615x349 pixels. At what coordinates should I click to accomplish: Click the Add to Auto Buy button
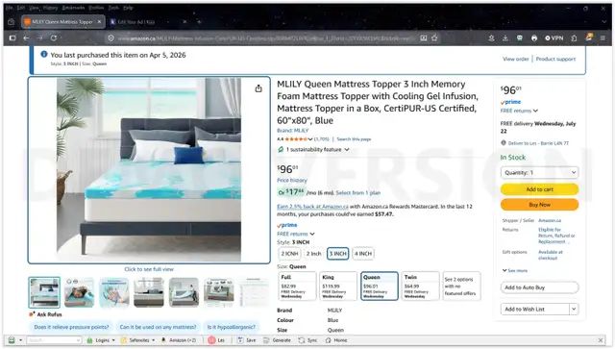[540, 287]
